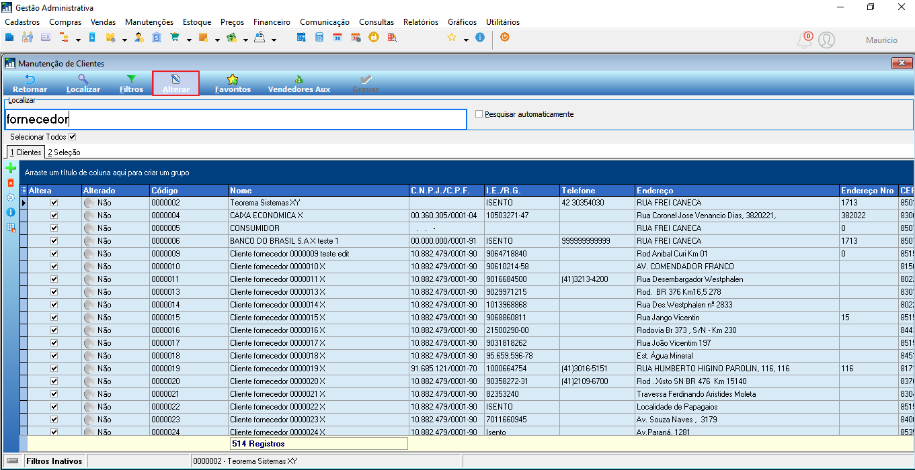Uncheck Altera box for BANCO DO BRASIL row
This screenshot has width=915, height=470.
(x=54, y=241)
